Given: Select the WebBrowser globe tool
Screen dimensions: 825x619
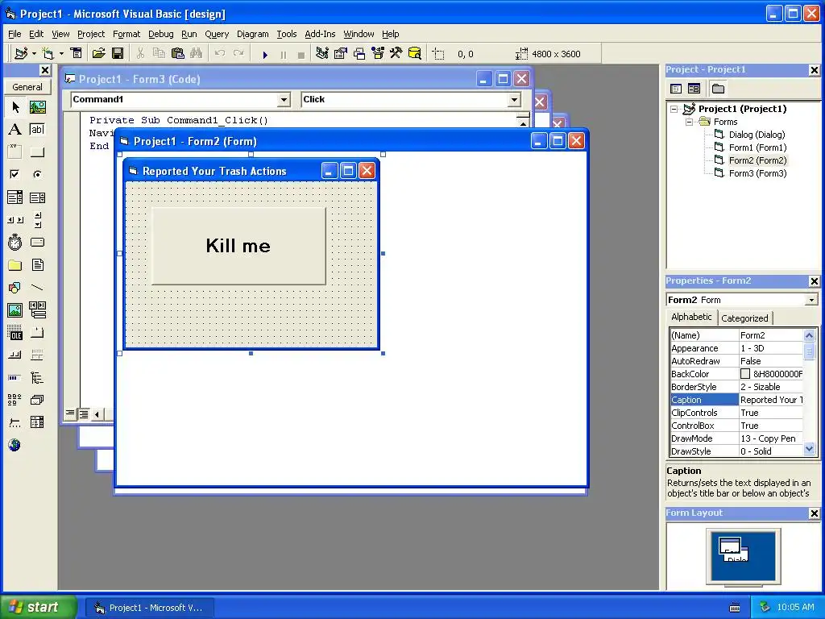Looking at the screenshot, I should click(15, 445).
